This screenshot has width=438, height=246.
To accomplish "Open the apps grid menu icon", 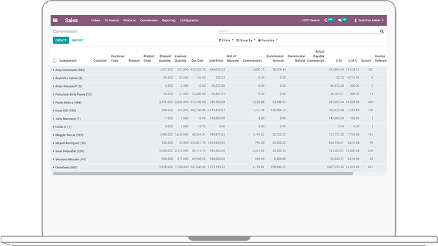I will click(x=55, y=20).
